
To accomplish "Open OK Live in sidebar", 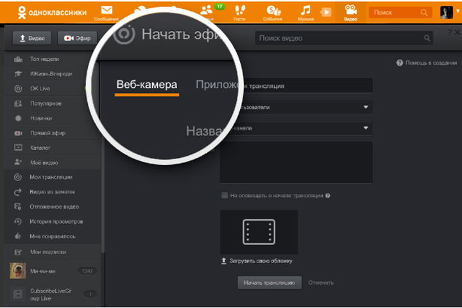I will 40,89.
